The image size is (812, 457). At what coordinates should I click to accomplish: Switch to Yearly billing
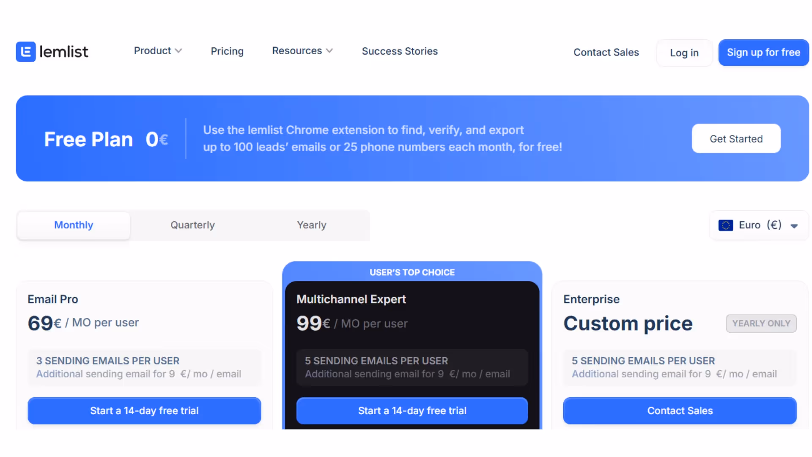pos(312,225)
